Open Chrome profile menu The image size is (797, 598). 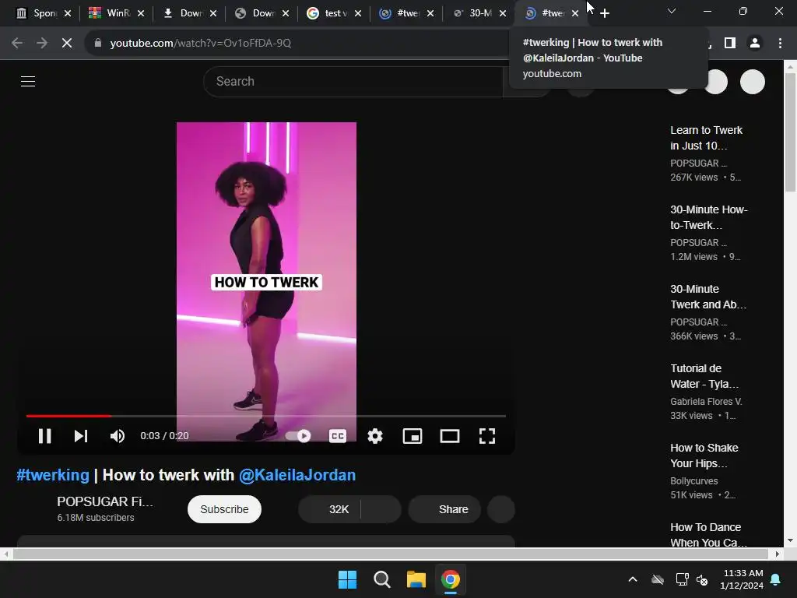pyautogui.click(x=755, y=43)
